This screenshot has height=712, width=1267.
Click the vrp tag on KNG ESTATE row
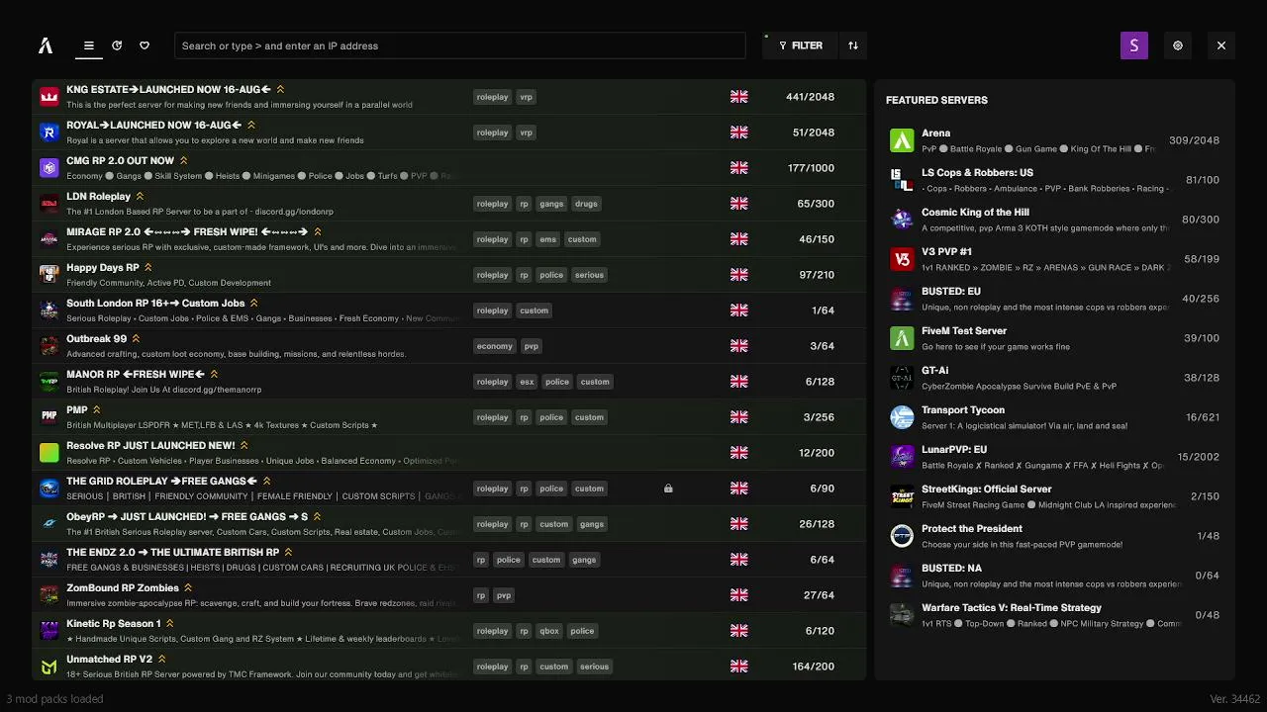coord(527,97)
